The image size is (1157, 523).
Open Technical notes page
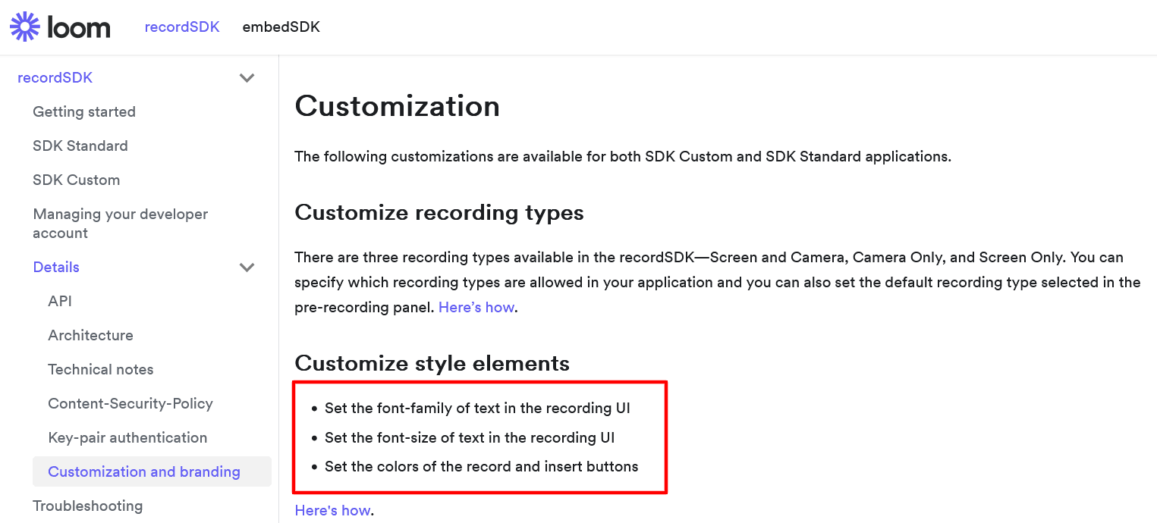point(101,370)
